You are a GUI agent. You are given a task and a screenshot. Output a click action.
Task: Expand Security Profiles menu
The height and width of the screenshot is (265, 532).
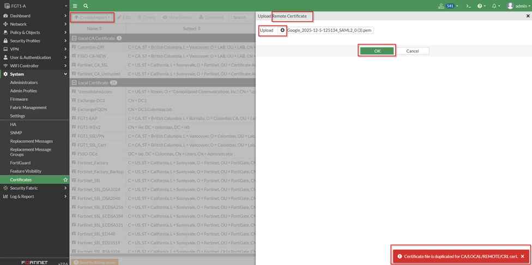tap(65, 41)
